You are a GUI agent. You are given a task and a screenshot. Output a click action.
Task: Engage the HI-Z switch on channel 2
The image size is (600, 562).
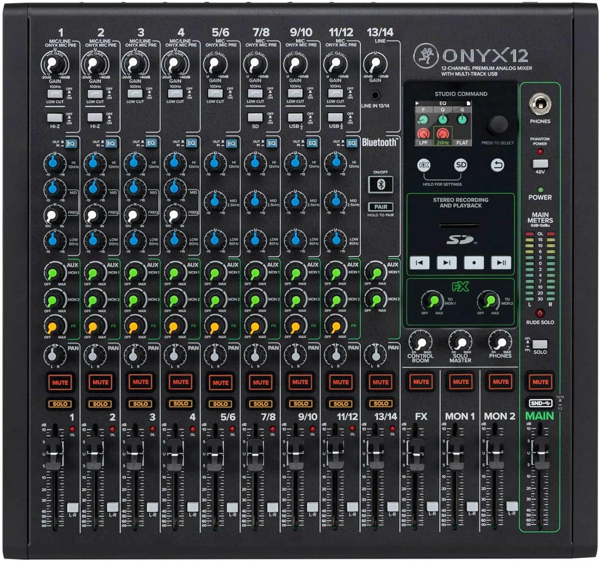coord(95,118)
